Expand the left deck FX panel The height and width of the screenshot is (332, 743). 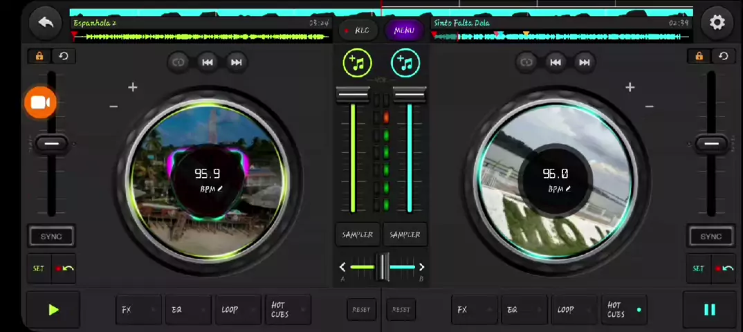click(x=139, y=310)
